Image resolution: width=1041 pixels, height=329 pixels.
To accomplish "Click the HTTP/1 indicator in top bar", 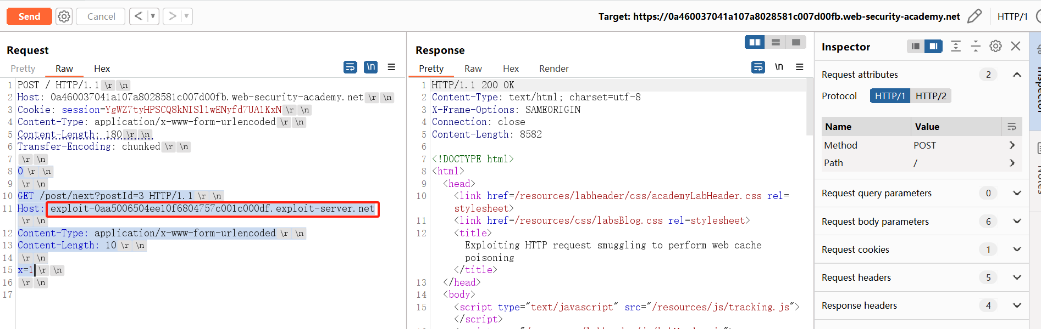I will click(1012, 16).
